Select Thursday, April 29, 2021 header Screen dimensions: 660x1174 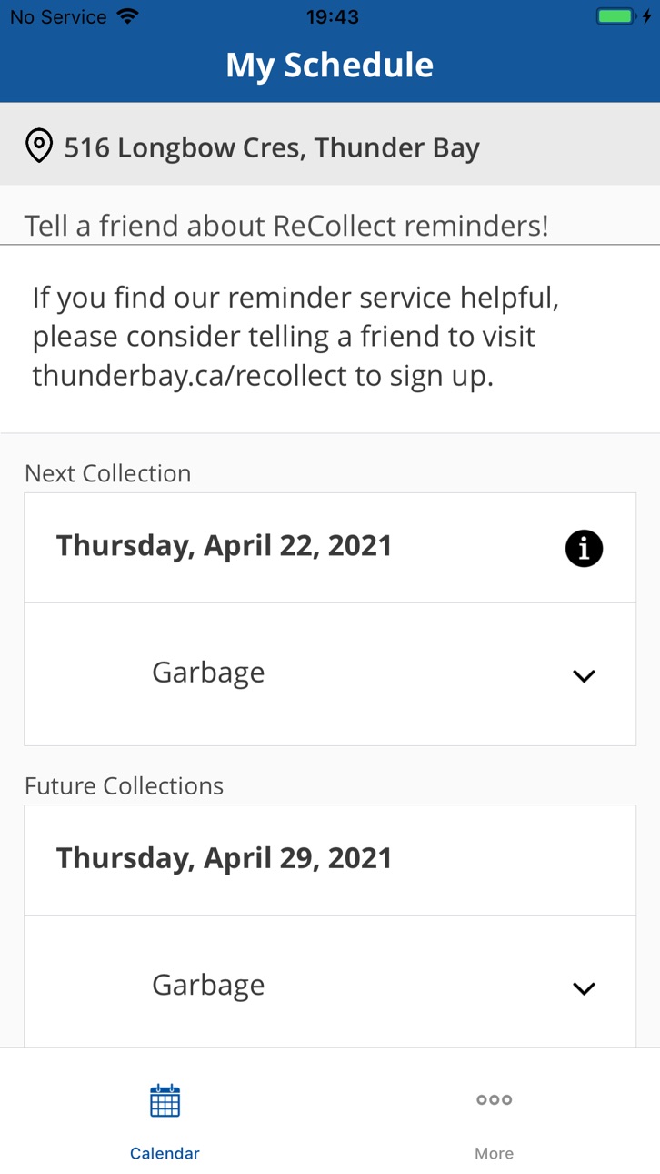(x=330, y=860)
